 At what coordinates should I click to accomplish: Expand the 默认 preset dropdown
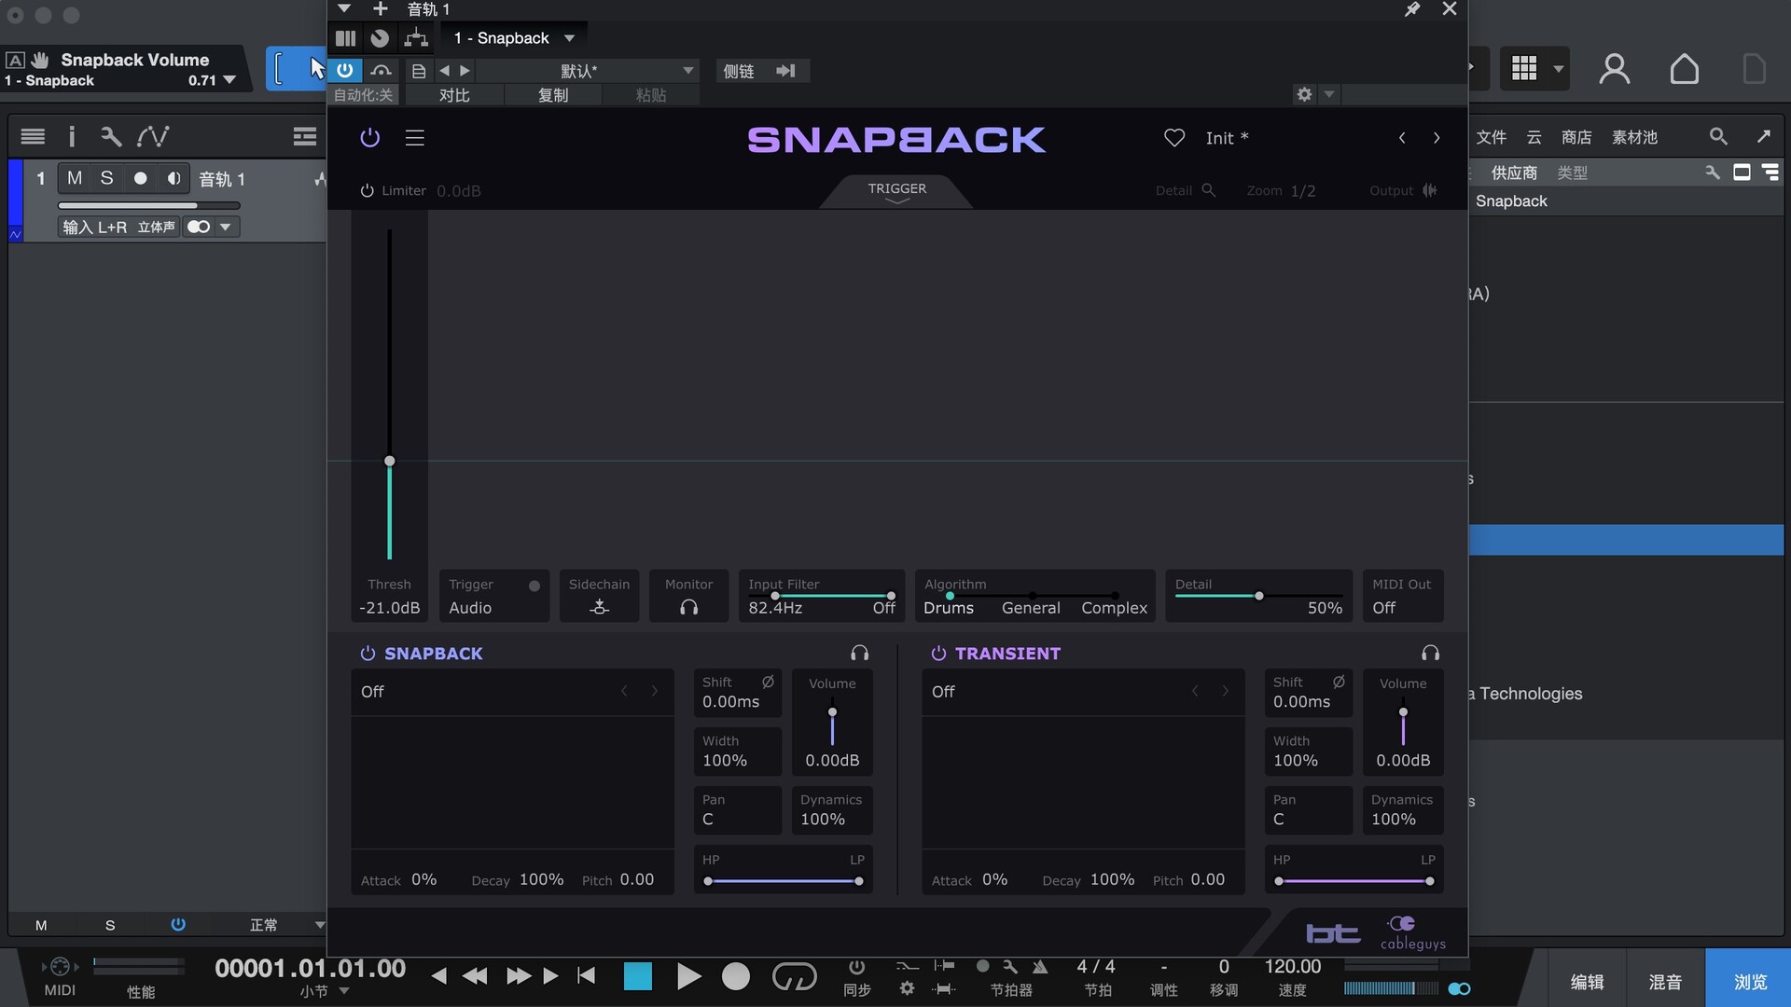click(x=688, y=71)
